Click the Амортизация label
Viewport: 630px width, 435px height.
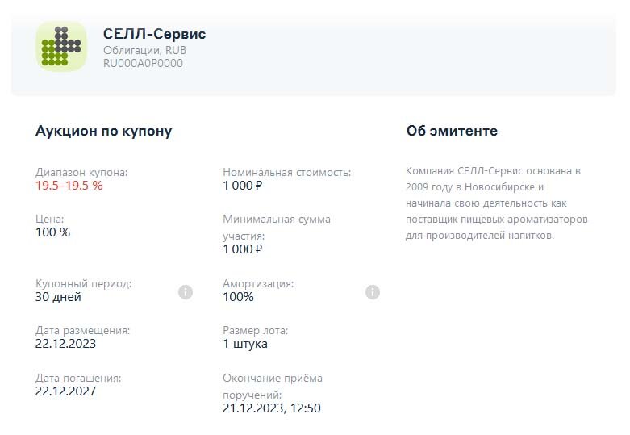pyautogui.click(x=258, y=283)
